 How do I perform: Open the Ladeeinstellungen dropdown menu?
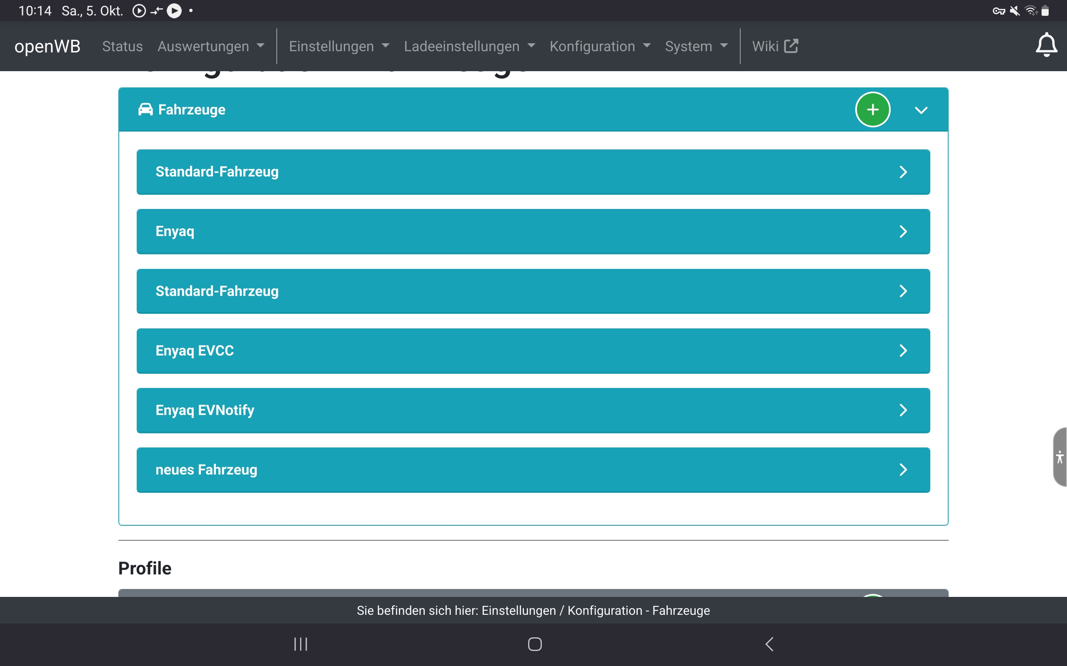coord(469,46)
